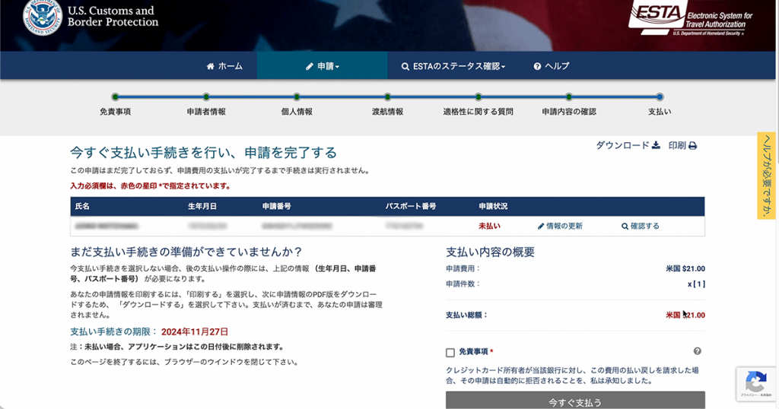Viewport: 779px width, 409px height.
Task: Go to ホーム in navigation bar
Action: click(224, 66)
